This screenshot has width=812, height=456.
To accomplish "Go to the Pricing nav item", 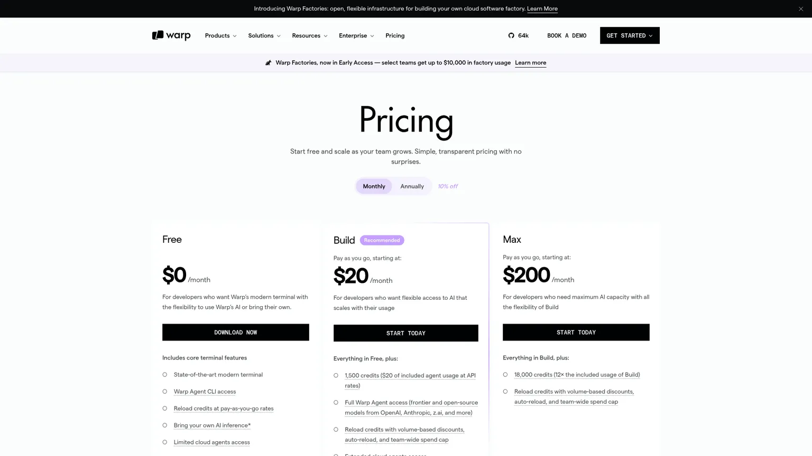I will (x=395, y=35).
